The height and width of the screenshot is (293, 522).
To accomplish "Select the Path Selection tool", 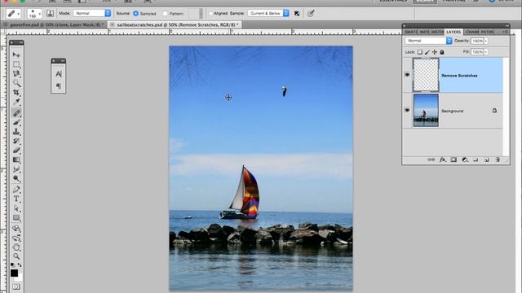I will pos(16,208).
